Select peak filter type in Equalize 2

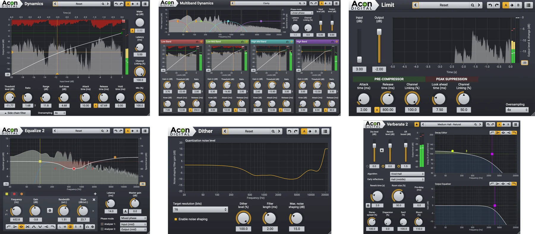[x=21, y=227]
